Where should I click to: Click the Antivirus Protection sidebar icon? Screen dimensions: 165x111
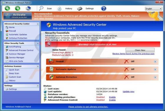[7, 38]
